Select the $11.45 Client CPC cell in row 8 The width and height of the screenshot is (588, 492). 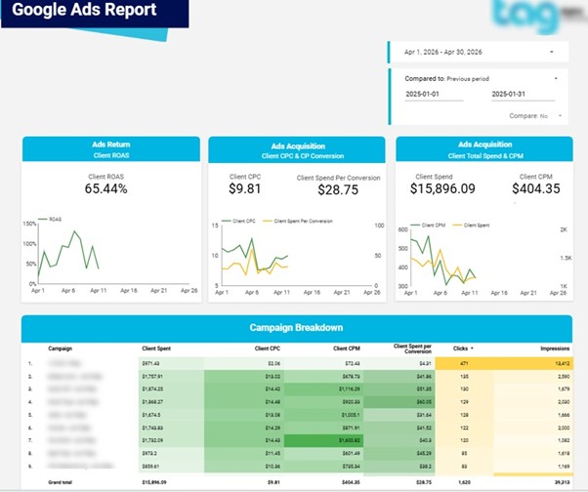coord(244,453)
